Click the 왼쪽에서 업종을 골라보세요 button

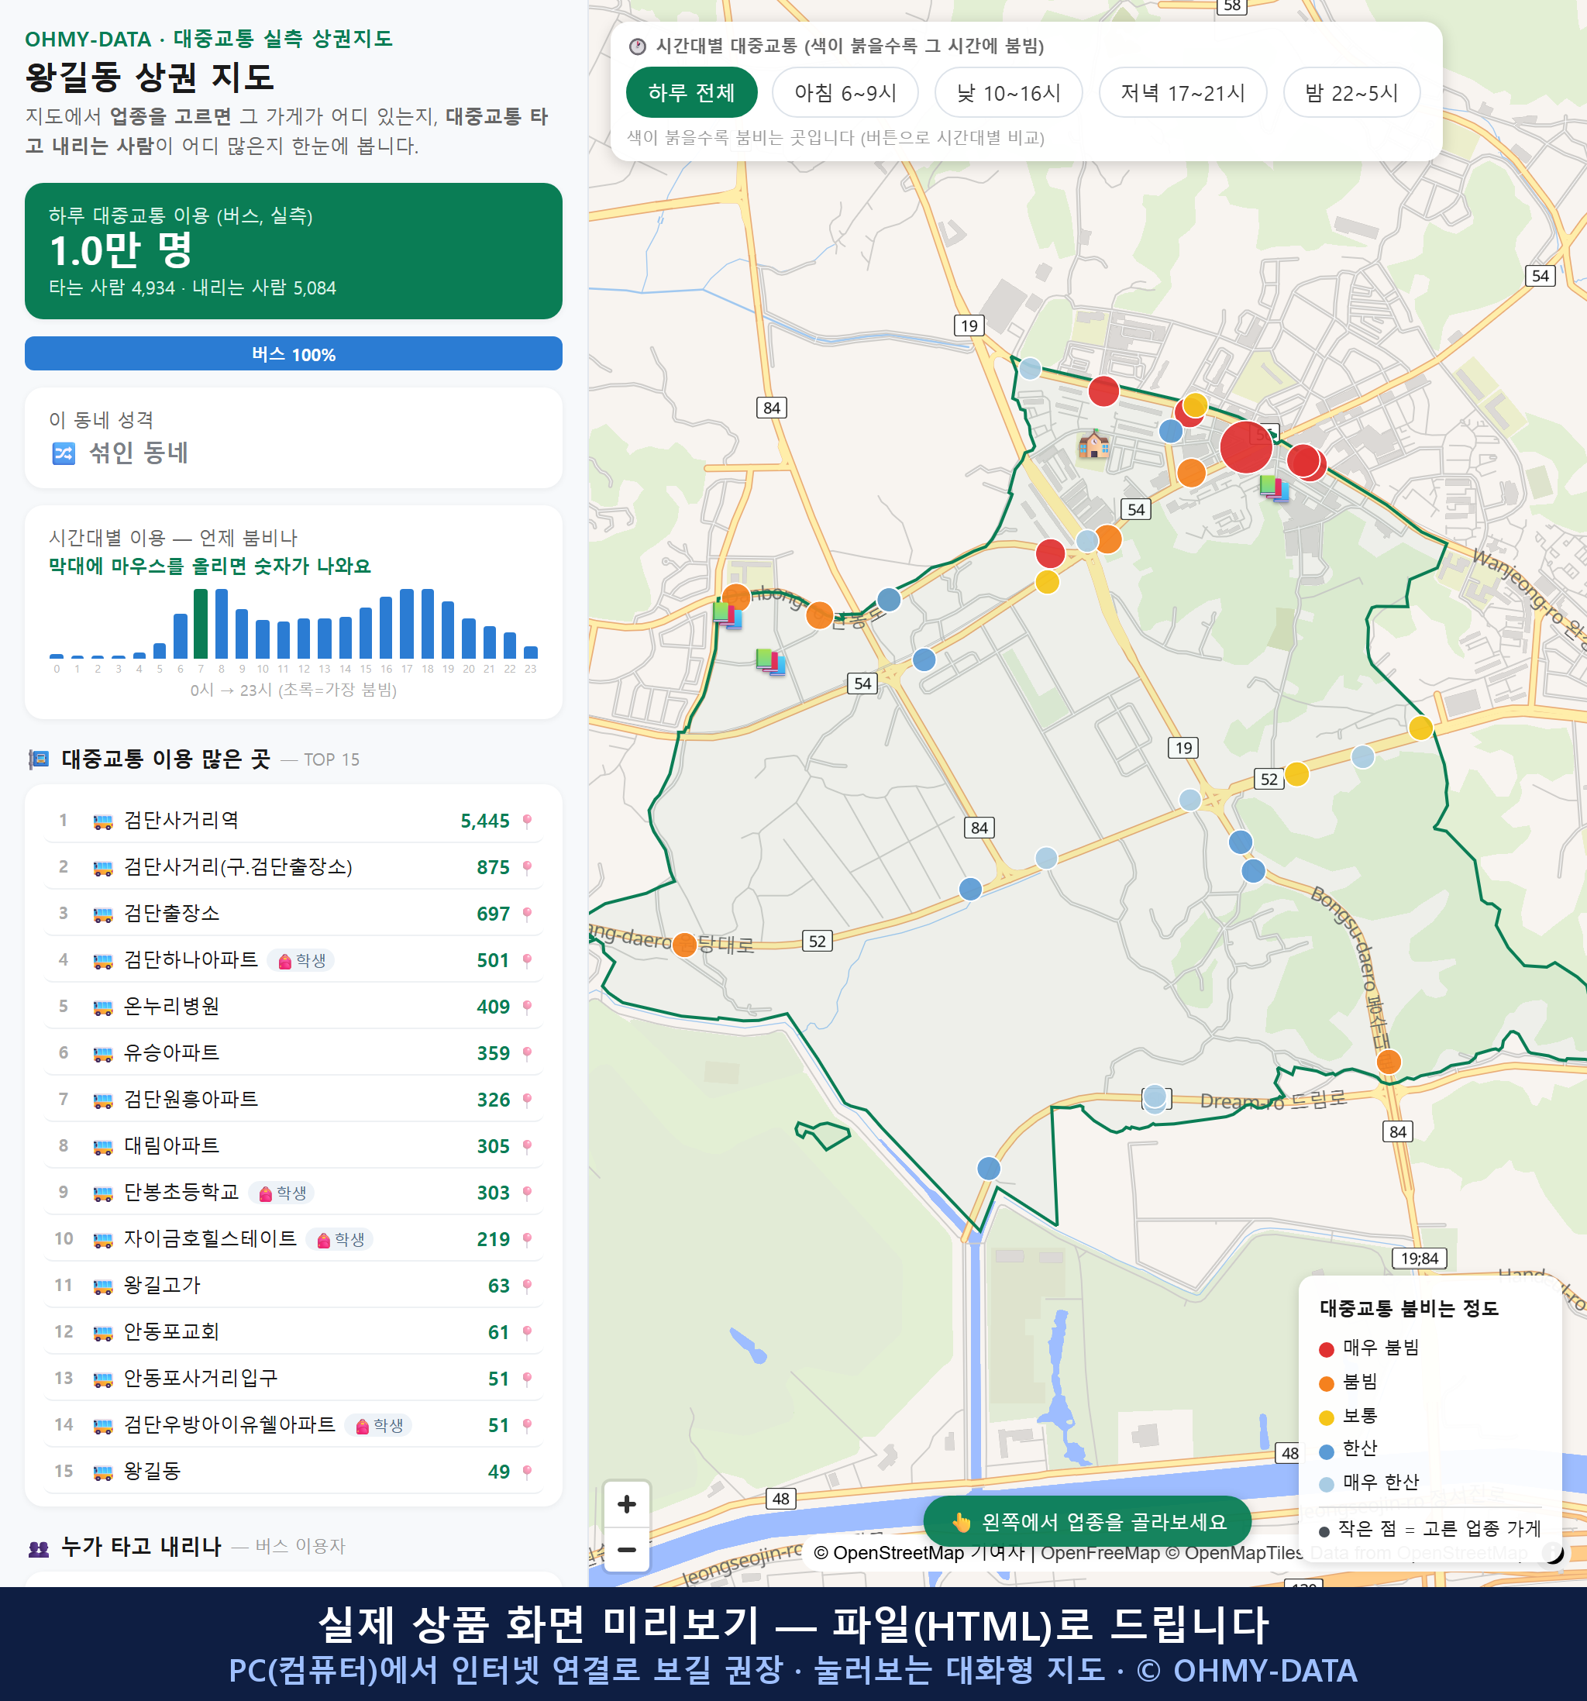[1087, 1522]
